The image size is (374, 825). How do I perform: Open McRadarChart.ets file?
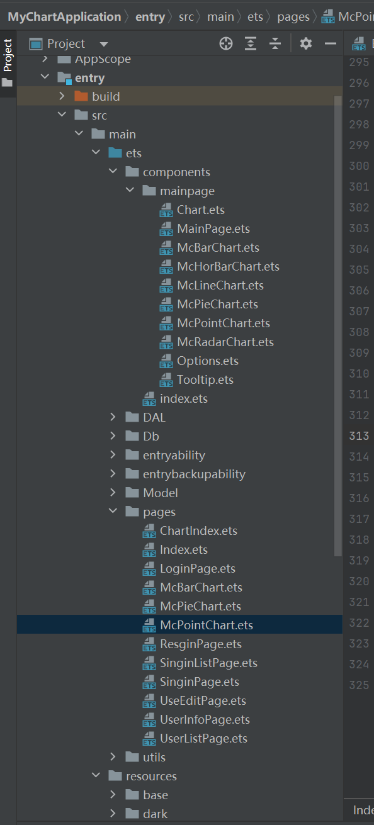pos(225,342)
